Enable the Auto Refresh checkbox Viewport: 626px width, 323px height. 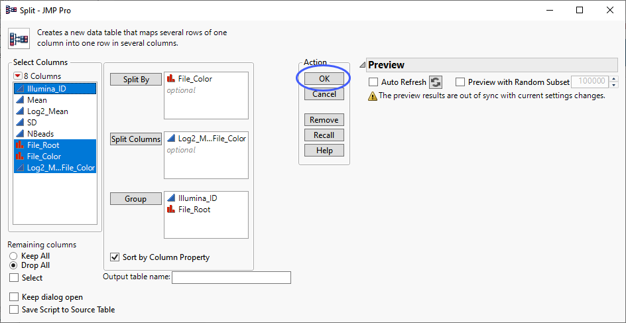(373, 82)
